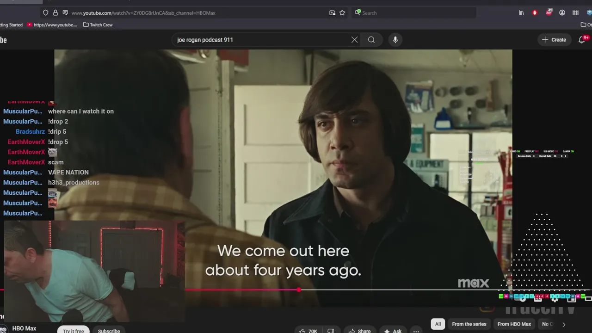Click the YouTube URL in address bar
592x333 pixels.
[143, 13]
